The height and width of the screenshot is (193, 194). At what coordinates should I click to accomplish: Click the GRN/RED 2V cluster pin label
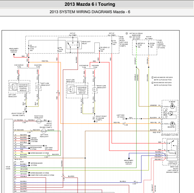coord(155,105)
